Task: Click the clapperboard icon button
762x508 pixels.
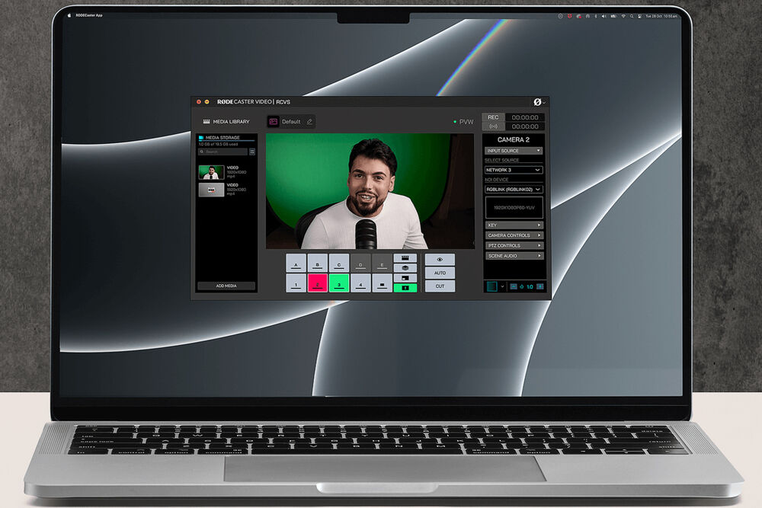Action: tap(405, 258)
